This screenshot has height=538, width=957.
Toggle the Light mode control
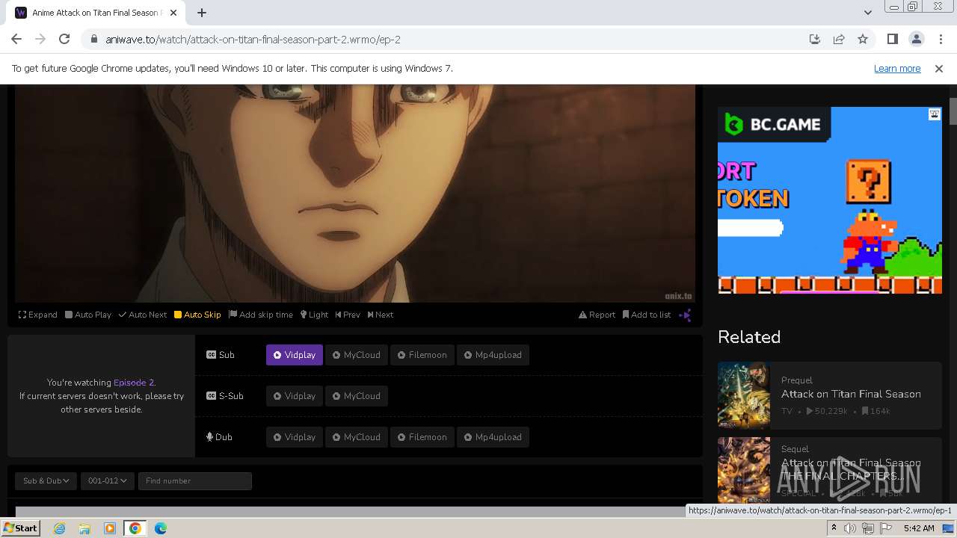pyautogui.click(x=314, y=315)
